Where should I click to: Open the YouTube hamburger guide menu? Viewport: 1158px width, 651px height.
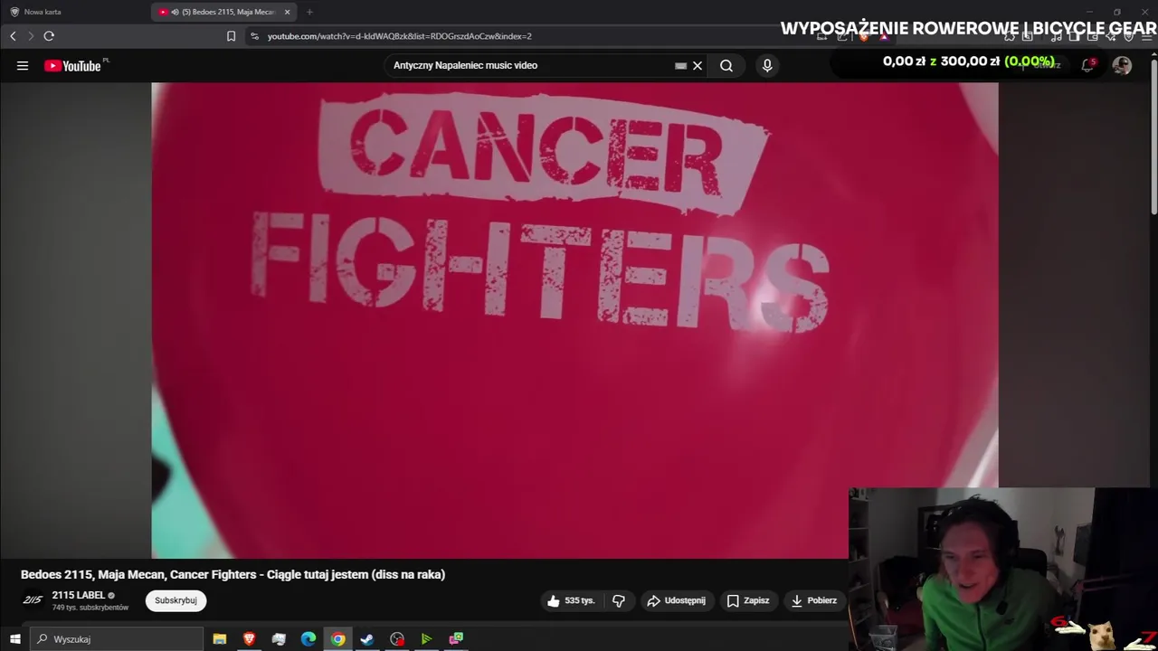23,65
